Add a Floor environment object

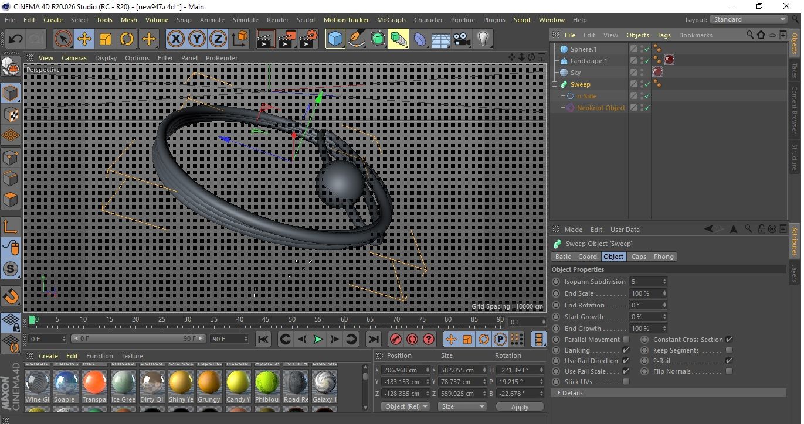pos(440,39)
